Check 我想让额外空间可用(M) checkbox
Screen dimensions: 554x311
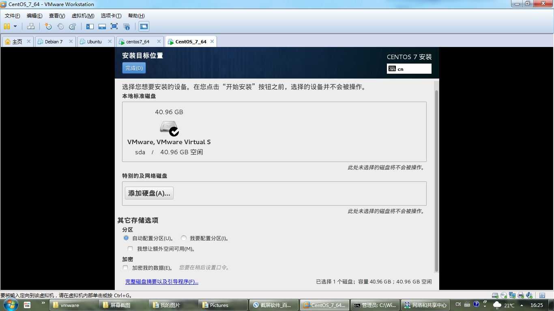pos(130,249)
